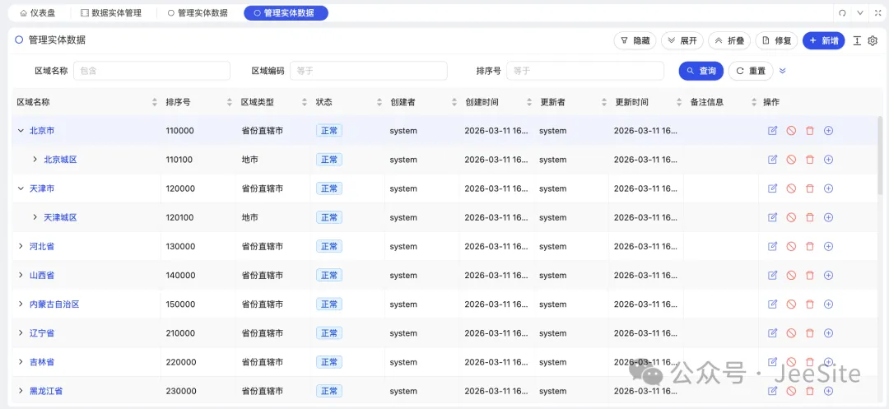Click the disable icon for 天津市 row
The image size is (889, 409).
(791, 188)
